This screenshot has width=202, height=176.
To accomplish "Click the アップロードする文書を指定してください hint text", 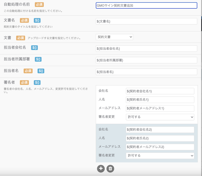I will (54, 38).
